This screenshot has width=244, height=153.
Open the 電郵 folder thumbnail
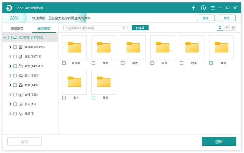coord(104,82)
